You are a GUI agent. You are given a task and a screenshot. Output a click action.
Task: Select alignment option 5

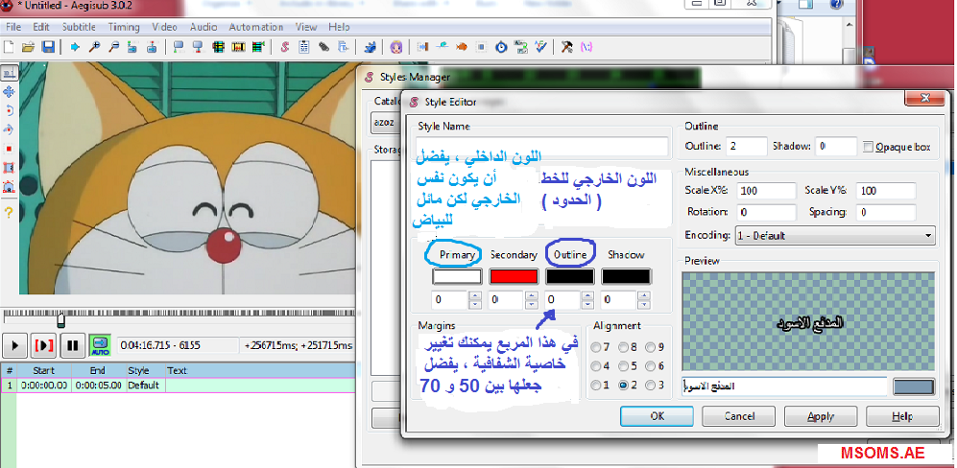click(626, 366)
